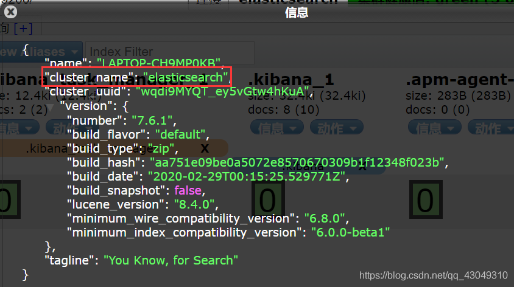Select the name "LAPTOP-CH9MP0KB" value
The width and height of the screenshot is (514, 287).
pyautogui.click(x=159, y=63)
